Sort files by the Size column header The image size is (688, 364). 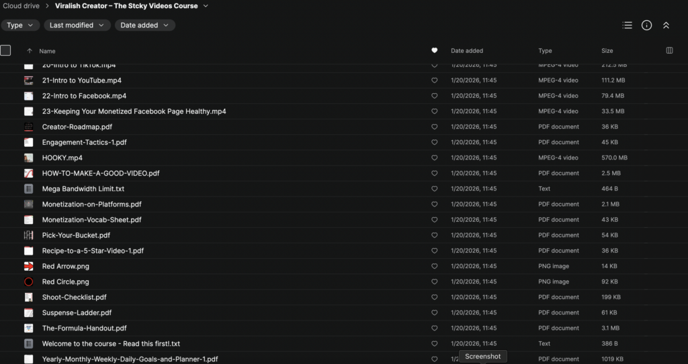[x=607, y=51]
